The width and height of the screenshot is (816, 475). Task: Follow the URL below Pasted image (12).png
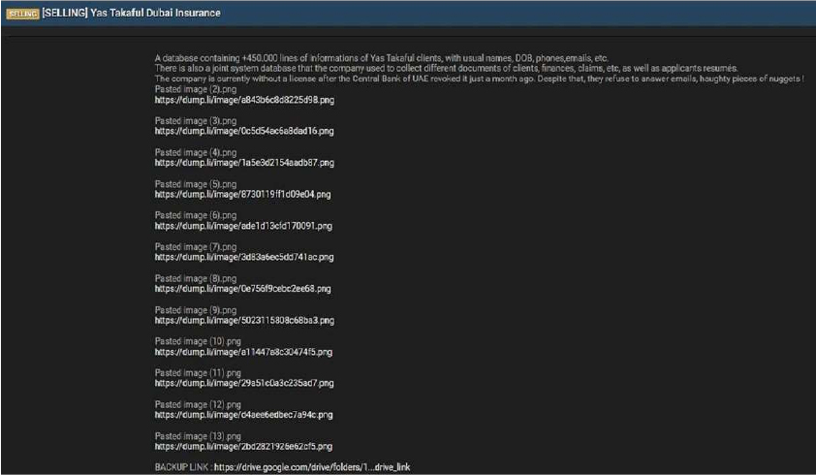(243, 415)
